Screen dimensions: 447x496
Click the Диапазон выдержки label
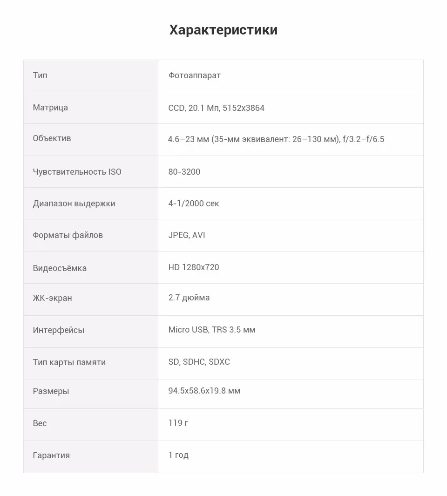74,204
